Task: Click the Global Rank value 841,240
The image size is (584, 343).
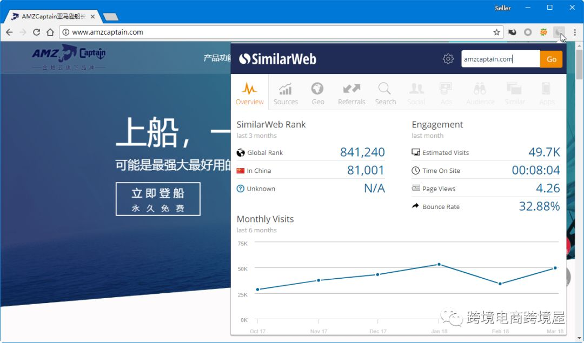Action: [362, 152]
